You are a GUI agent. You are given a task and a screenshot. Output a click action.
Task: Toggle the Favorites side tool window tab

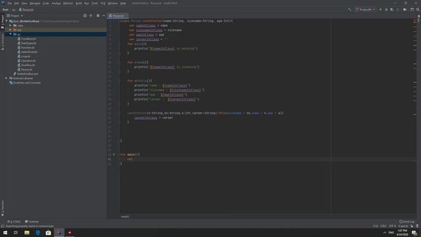(3, 208)
